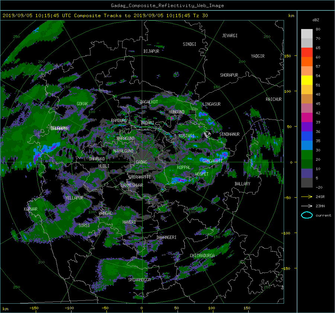This screenshot has width=335, height=313.
Task: Select the light blue 30-35 dBZ color swatch
Action: (307, 146)
